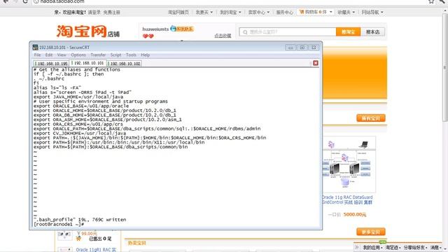Open the File menu in SecureCRT
This screenshot has width=448, height=252.
(x=37, y=55)
